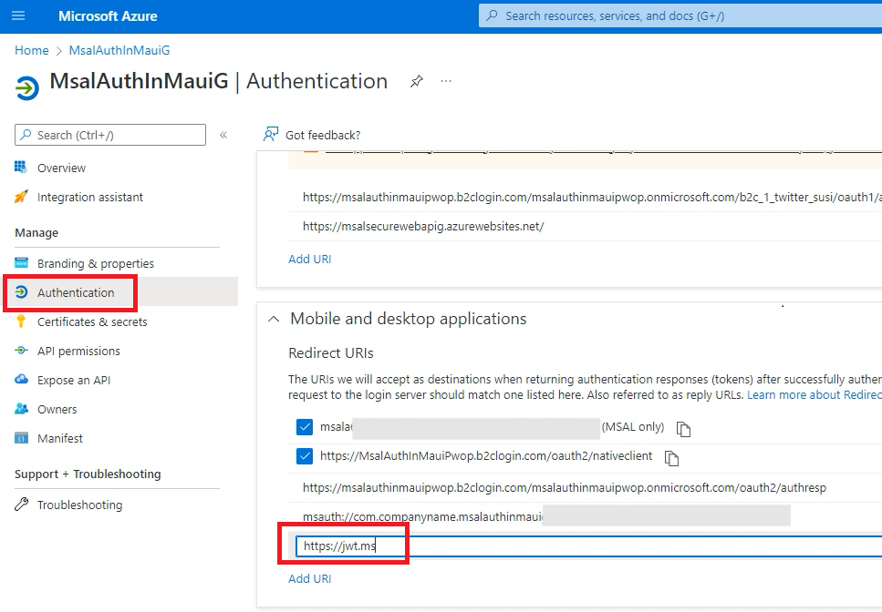Image resolution: width=882 pixels, height=612 pixels.
Task: Click the Microsoft Azure logo text
Action: (x=108, y=15)
